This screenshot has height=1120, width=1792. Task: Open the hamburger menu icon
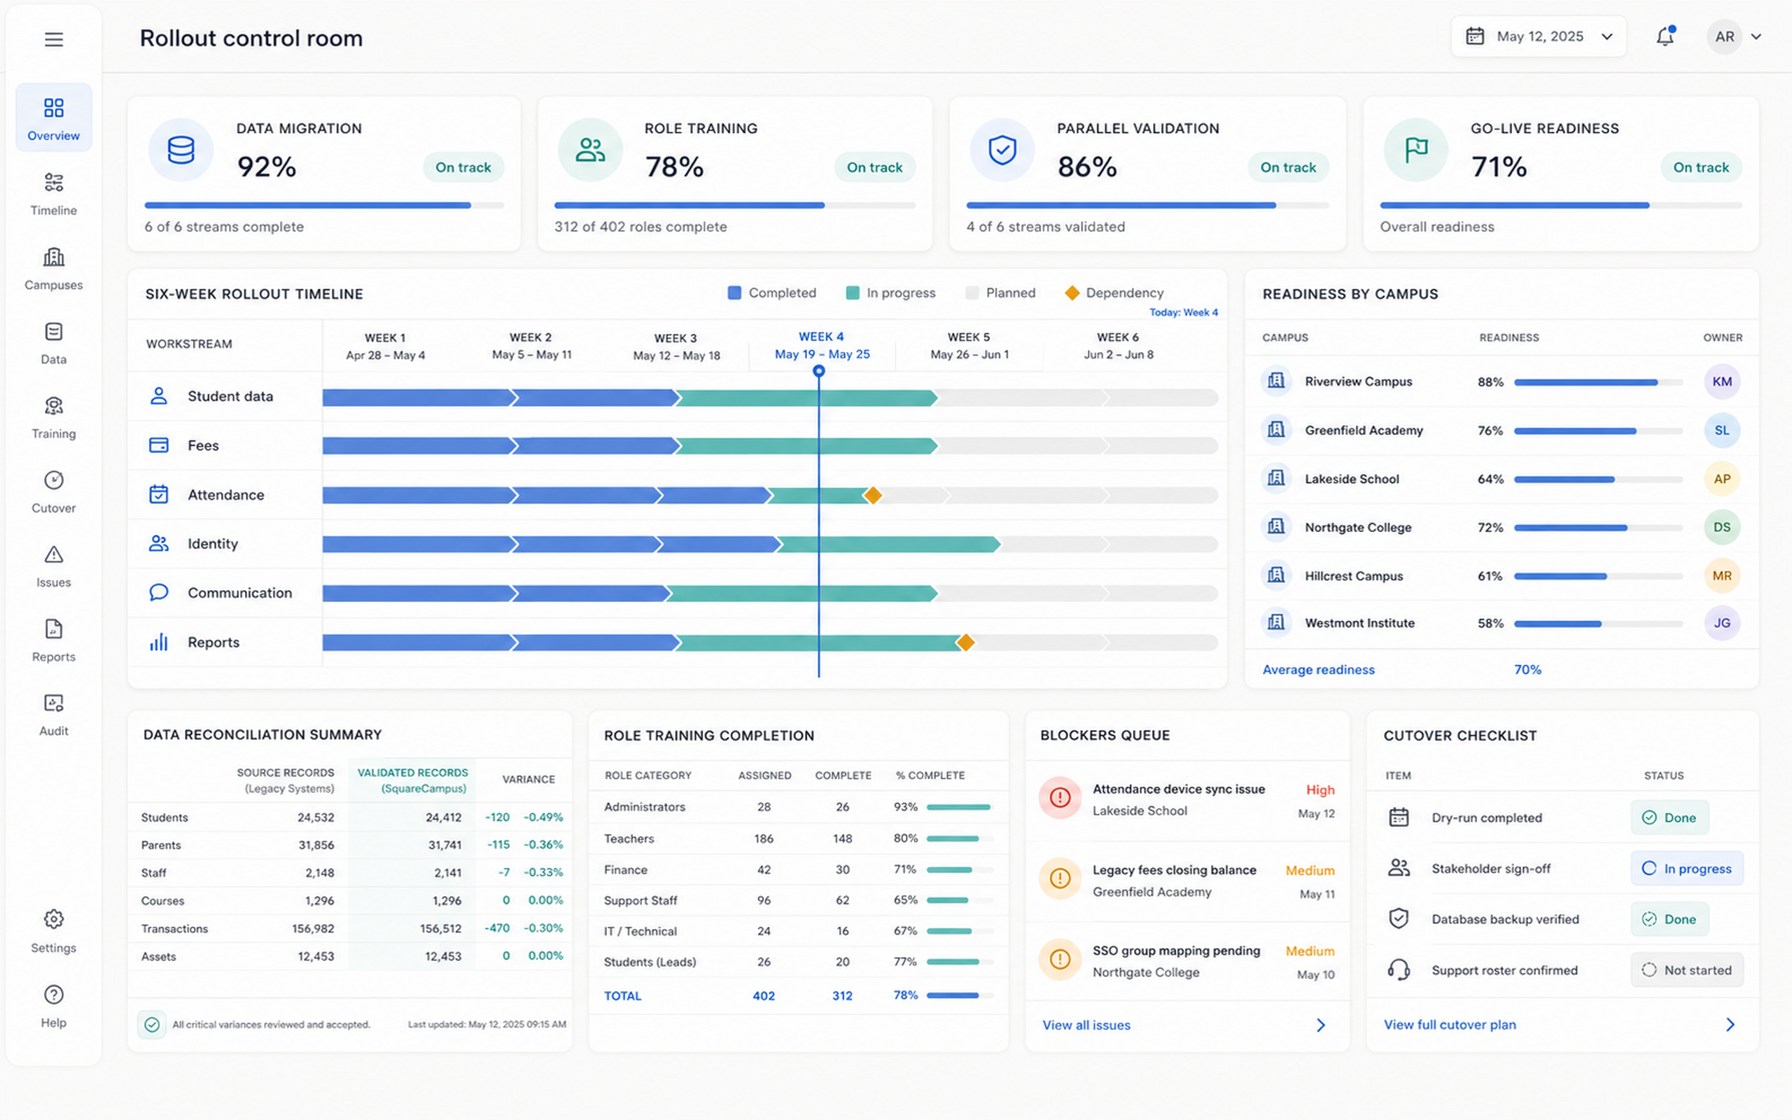click(53, 39)
